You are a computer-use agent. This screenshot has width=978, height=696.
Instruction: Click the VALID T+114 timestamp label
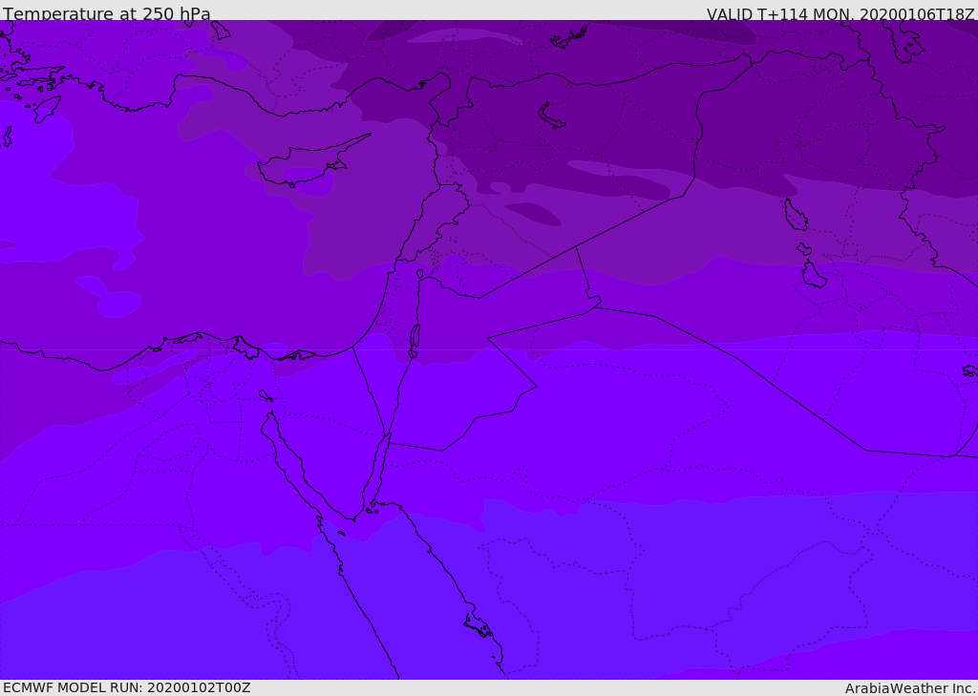coord(840,13)
